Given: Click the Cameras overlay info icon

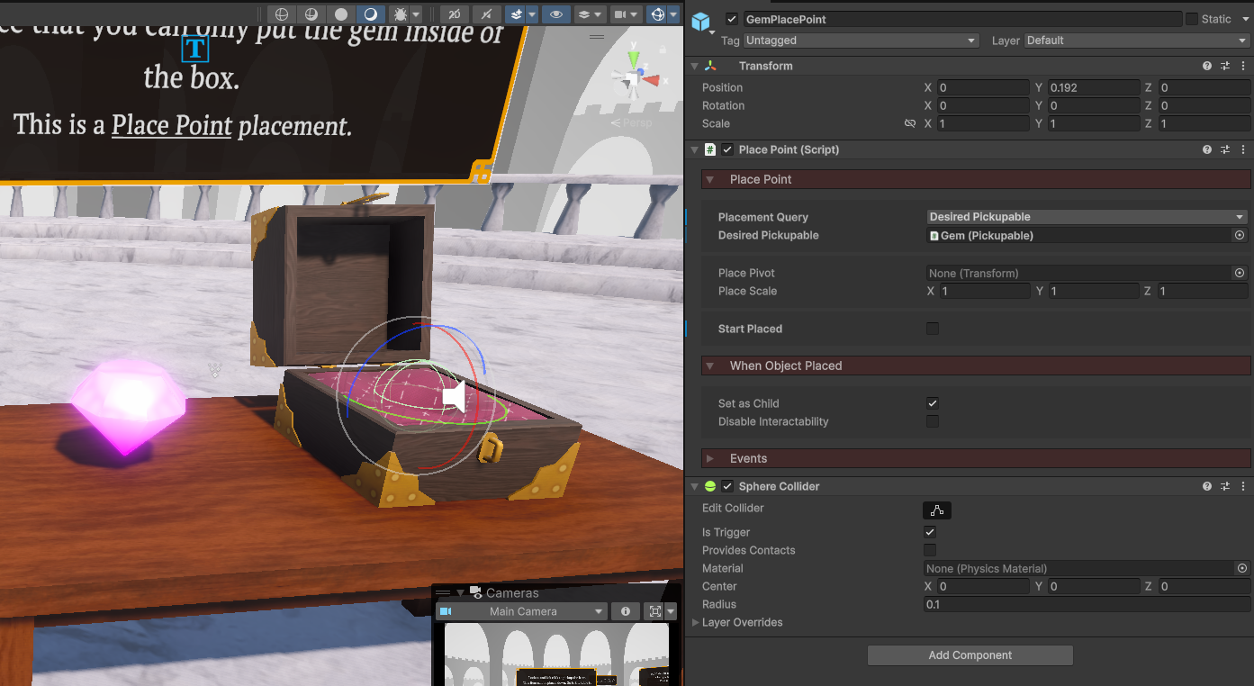Looking at the screenshot, I should (x=625, y=611).
